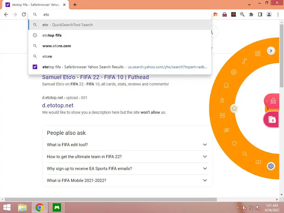Open File Explorer from the taskbar
The image size is (284, 213).
tap(22, 207)
